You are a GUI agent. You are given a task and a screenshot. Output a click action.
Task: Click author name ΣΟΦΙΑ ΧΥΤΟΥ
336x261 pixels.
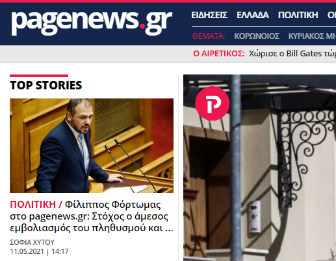[x=32, y=242]
